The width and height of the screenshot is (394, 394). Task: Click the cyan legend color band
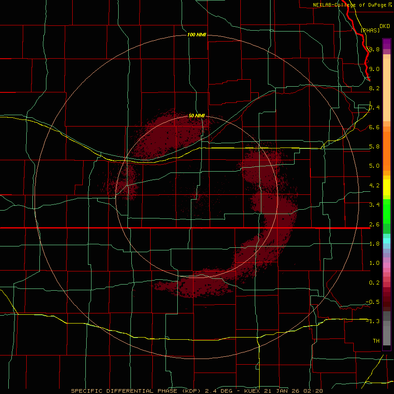click(387, 241)
